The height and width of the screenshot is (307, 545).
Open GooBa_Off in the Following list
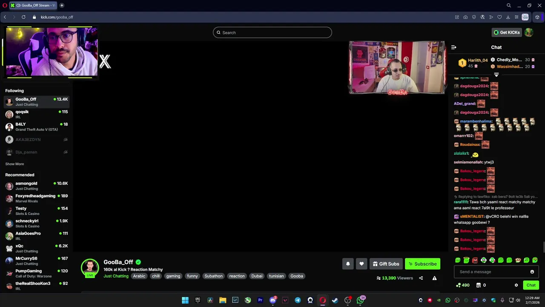pyautogui.click(x=37, y=101)
